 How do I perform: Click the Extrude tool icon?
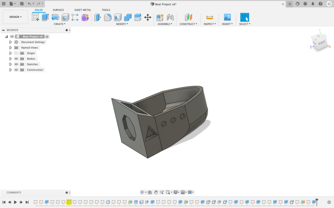pyautogui.click(x=46, y=17)
